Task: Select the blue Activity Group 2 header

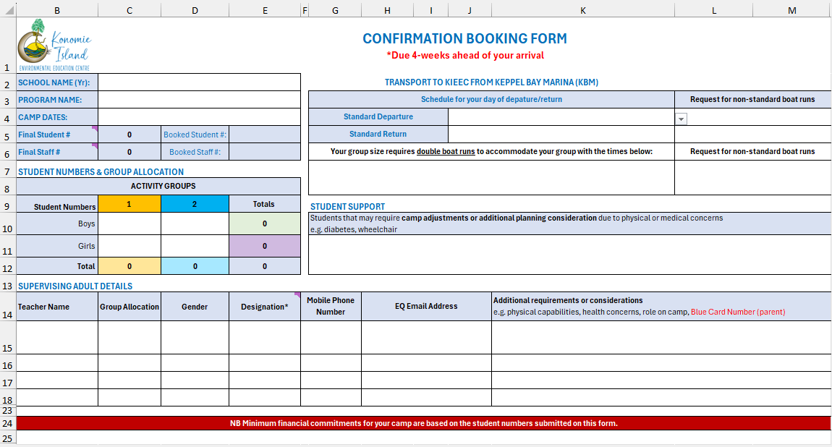Action: [195, 204]
